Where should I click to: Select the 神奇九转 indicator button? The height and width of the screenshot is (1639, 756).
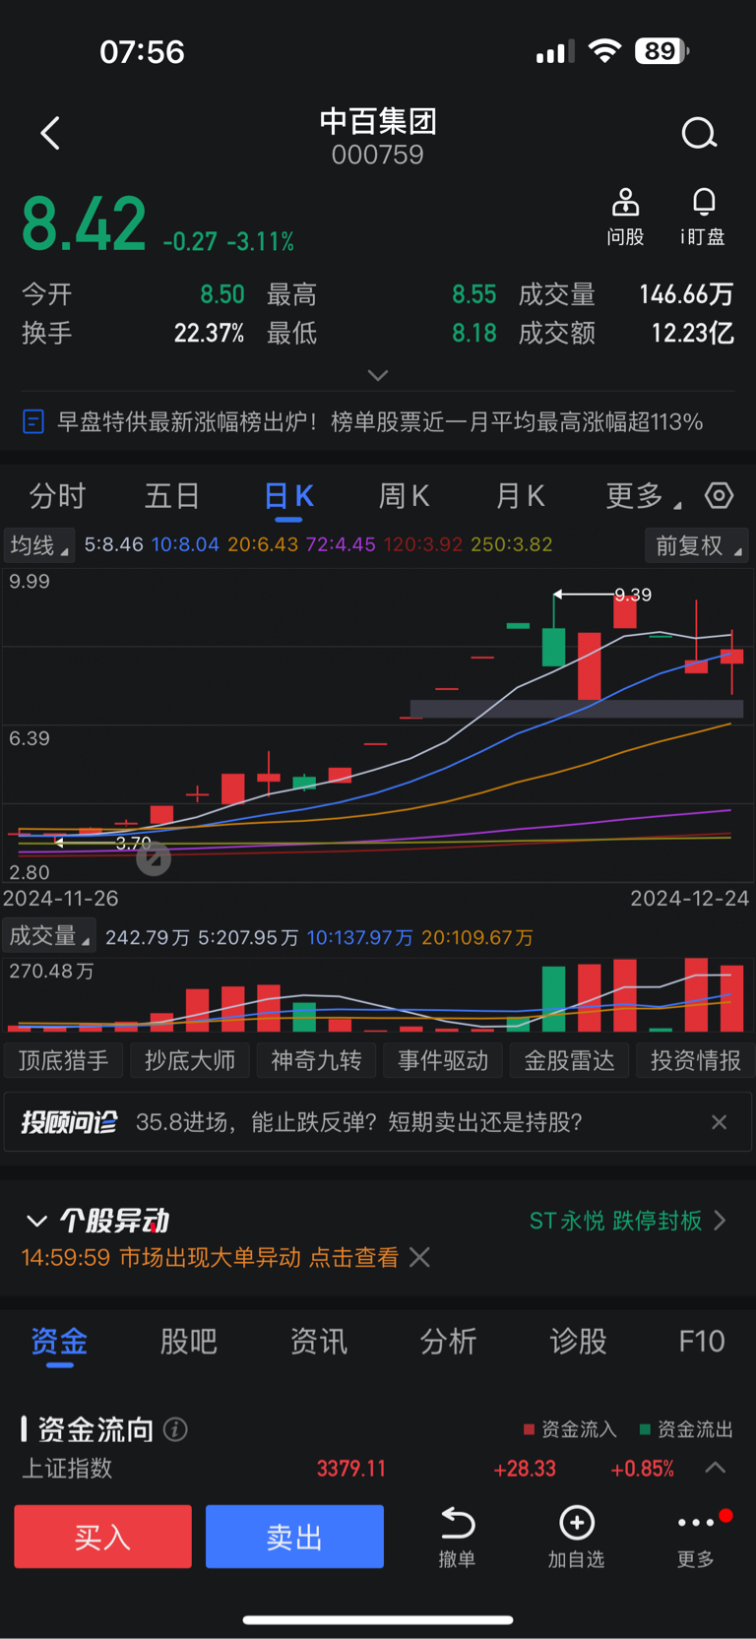click(316, 1060)
